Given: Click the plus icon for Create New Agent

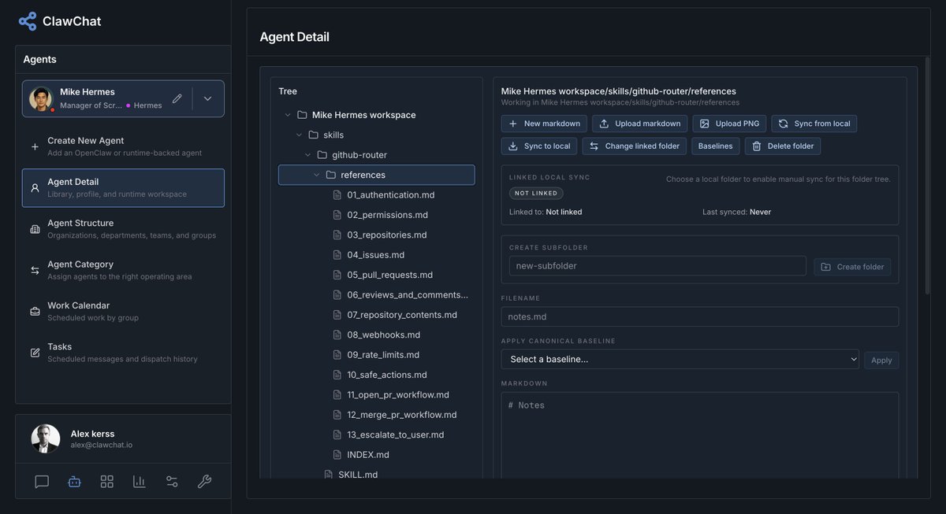Looking at the screenshot, I should 35,146.
